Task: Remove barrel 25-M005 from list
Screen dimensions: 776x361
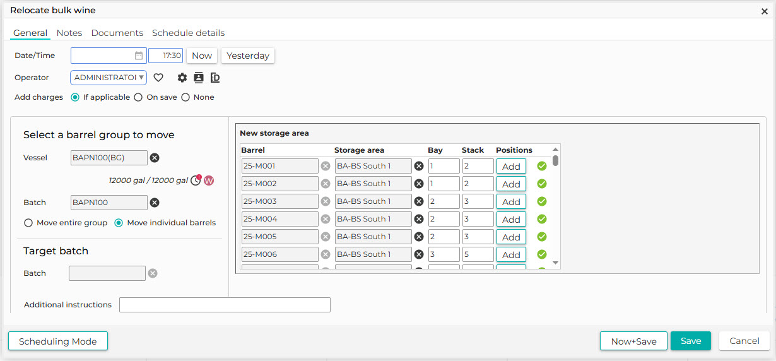Action: pos(326,237)
